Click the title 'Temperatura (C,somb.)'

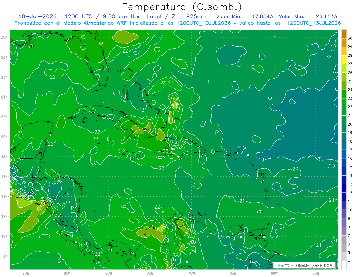(x=182, y=7)
